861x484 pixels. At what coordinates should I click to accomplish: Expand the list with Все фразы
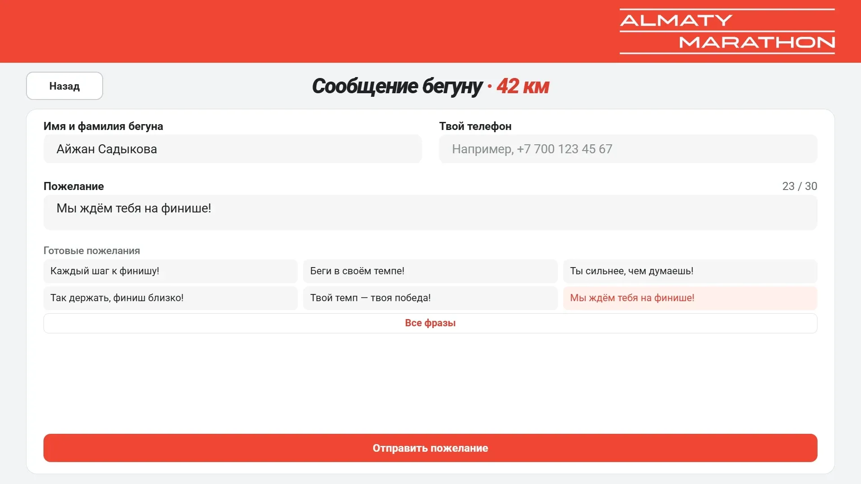430,323
